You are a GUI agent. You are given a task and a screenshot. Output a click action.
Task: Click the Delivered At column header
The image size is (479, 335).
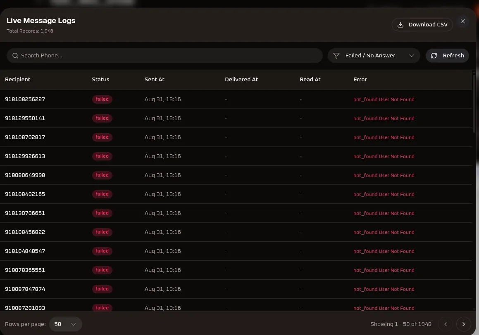(241, 80)
